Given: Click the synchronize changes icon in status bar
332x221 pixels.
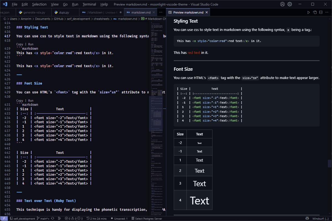Looking at the screenshot, I should tap(53, 219).
